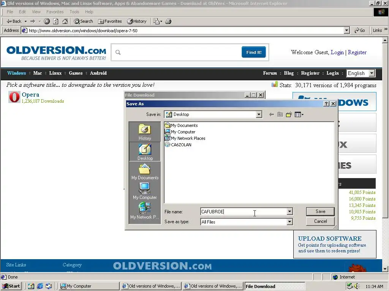This screenshot has height=291, width=389.
Task: Open the Search pane from toolbar
Action: (83, 21)
